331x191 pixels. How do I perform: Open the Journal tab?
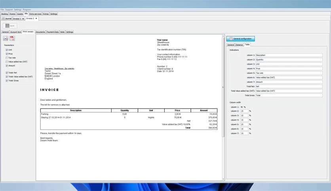[7, 18]
